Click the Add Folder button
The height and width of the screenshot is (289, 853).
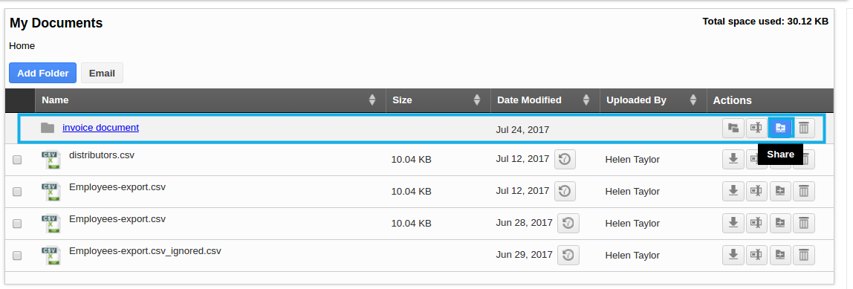[43, 73]
